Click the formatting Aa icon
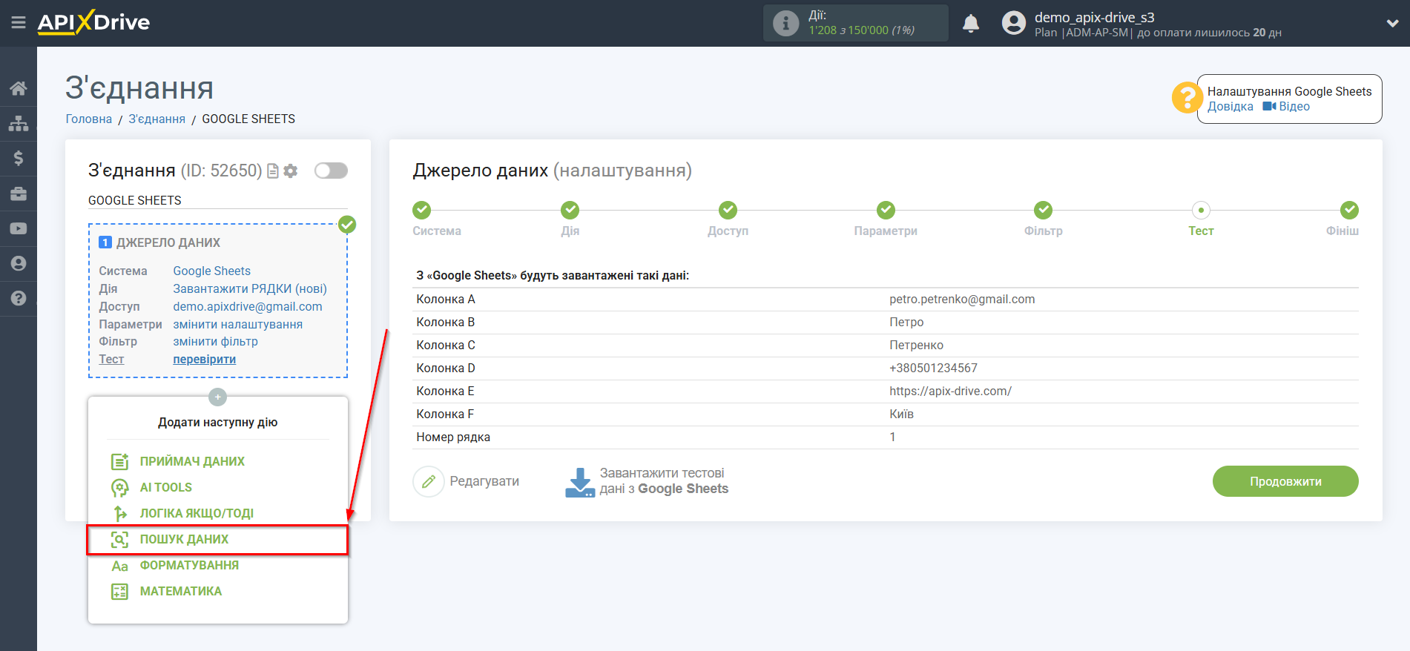Image resolution: width=1410 pixels, height=651 pixels. [x=119, y=566]
